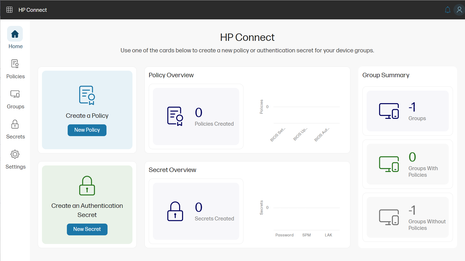
Task: Open the Home page from sidebar
Action: 15,37
